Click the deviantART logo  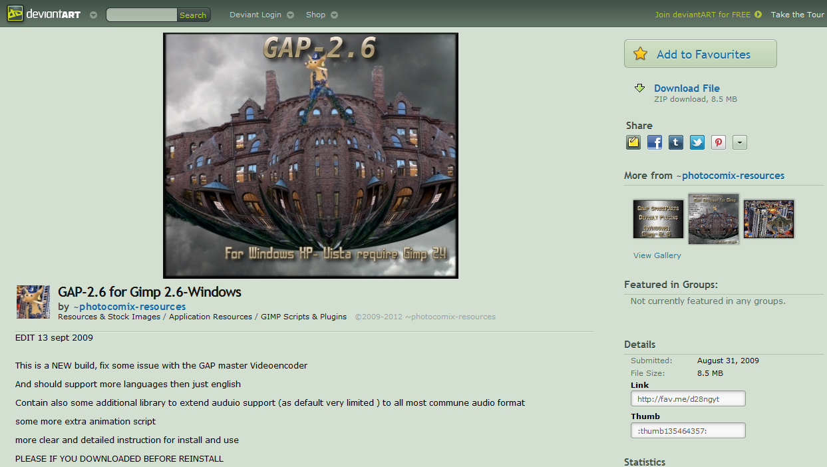tap(44, 14)
